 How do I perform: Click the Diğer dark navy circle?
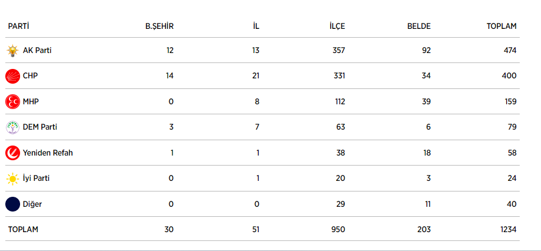tap(12, 204)
